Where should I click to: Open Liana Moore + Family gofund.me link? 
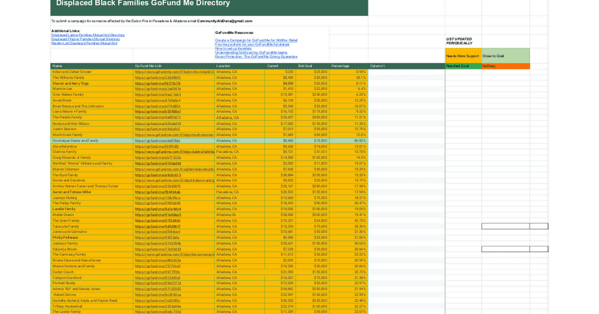(158, 112)
